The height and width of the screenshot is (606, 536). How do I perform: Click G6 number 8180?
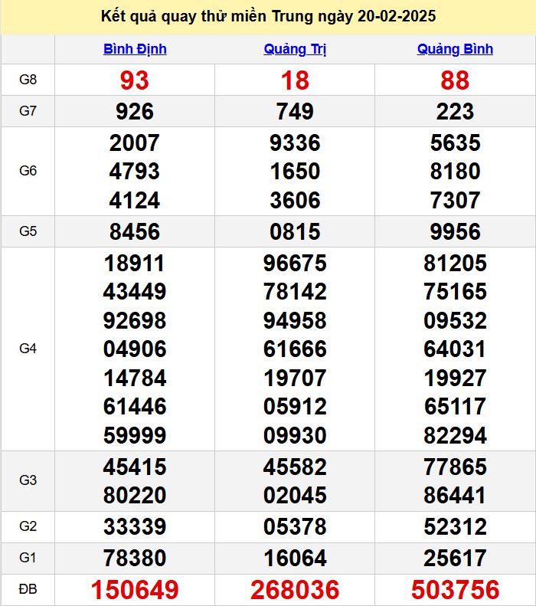(x=455, y=171)
